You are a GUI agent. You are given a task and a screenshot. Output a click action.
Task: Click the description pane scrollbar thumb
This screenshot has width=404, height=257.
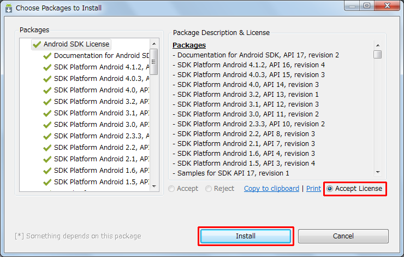377,54
